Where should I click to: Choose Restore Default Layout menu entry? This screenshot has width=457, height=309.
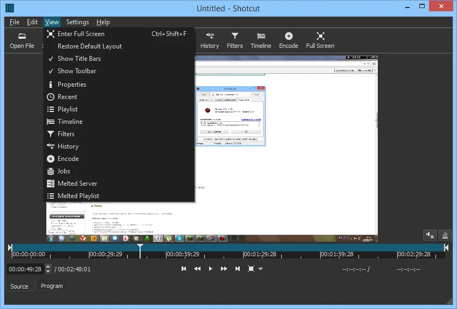(x=89, y=46)
